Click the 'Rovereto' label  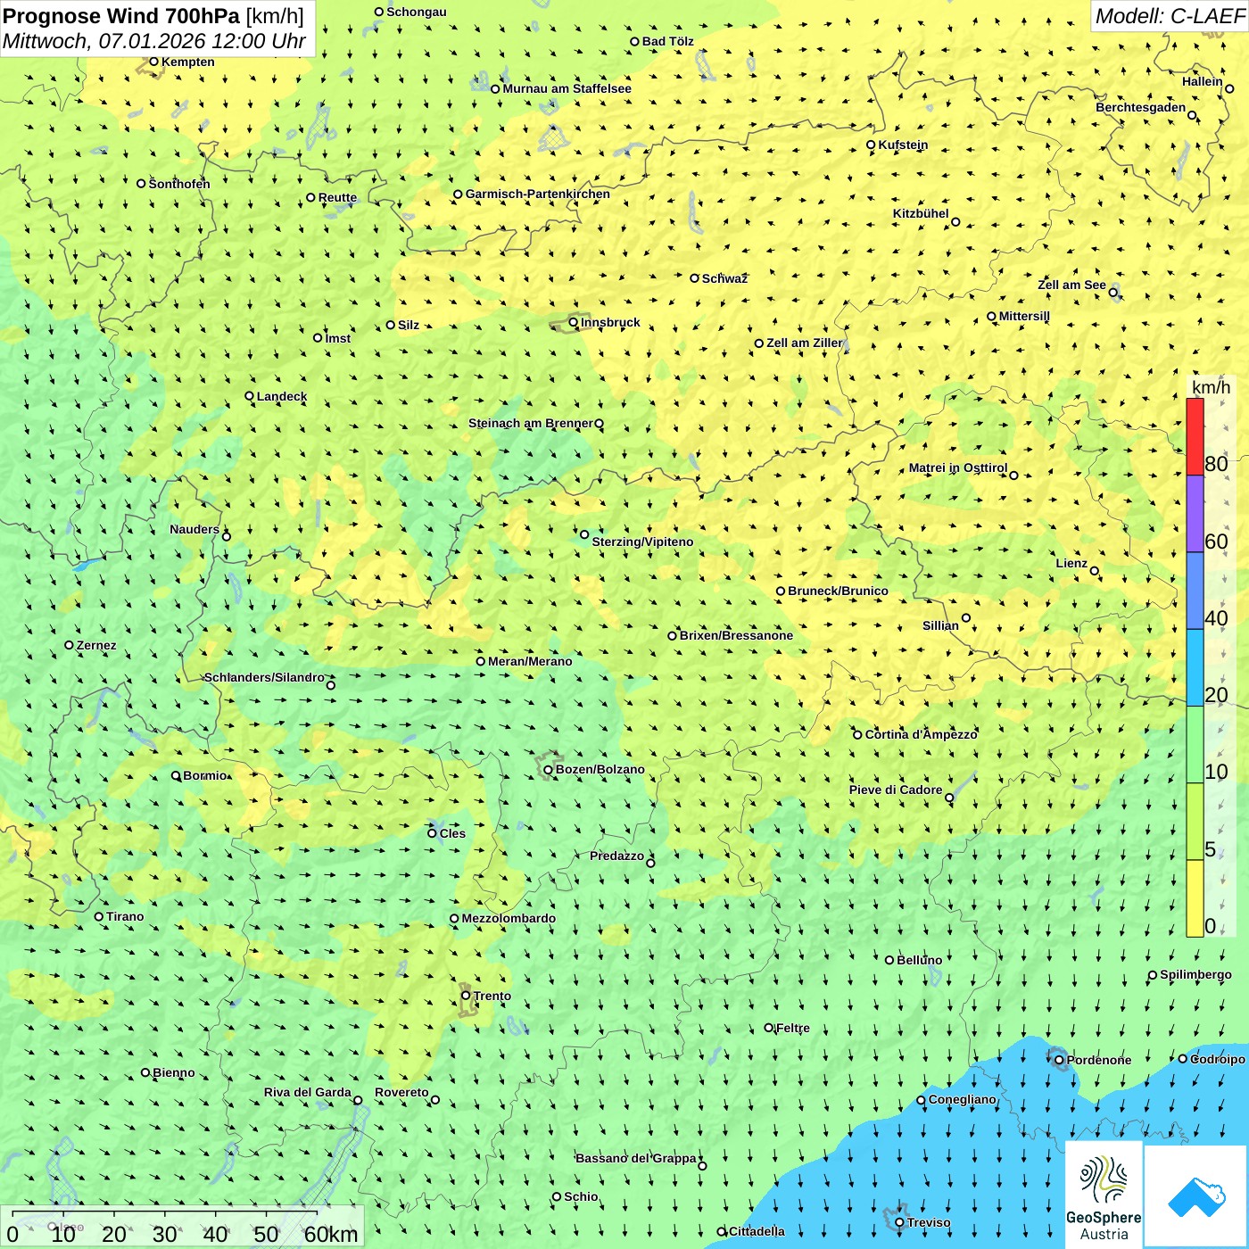point(401,1092)
